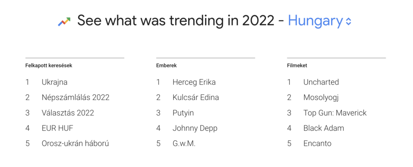Open Kulcsár Edina entry
413x167 pixels.
196,98
